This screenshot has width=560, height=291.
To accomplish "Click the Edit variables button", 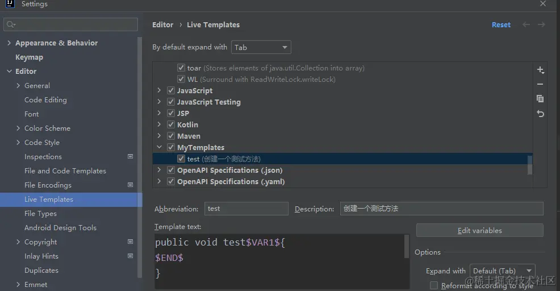I will (480, 231).
